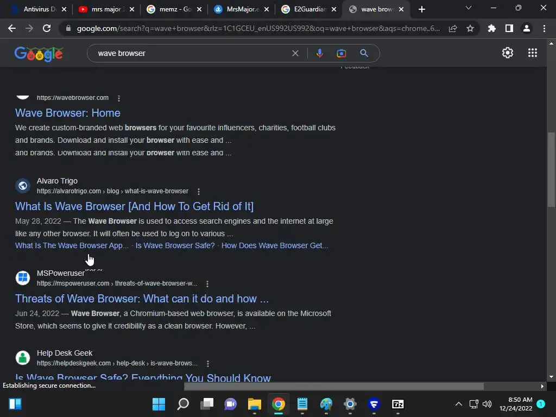This screenshot has width=556, height=417.
Task: Open Google apps grid
Action: pyautogui.click(x=533, y=53)
